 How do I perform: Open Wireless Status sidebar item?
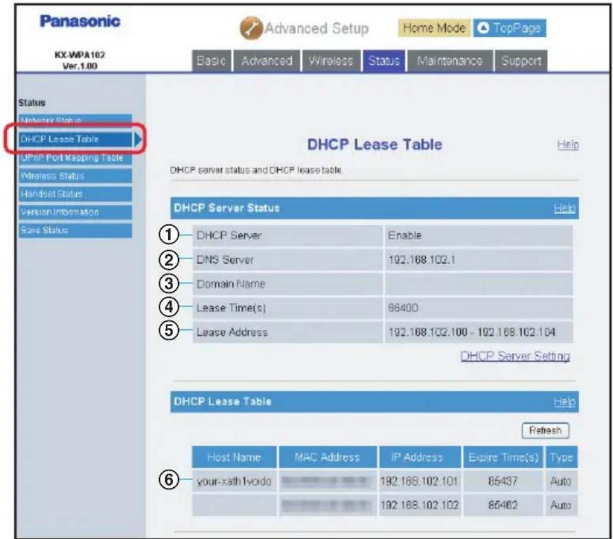click(75, 176)
